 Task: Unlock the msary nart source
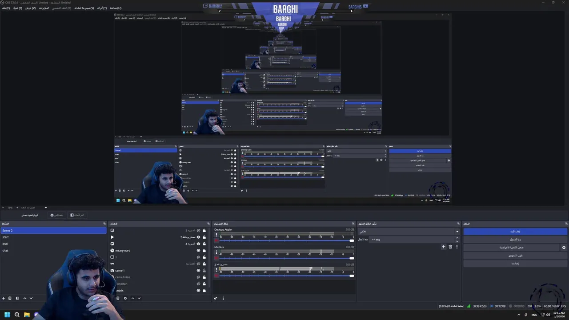tap(204, 251)
